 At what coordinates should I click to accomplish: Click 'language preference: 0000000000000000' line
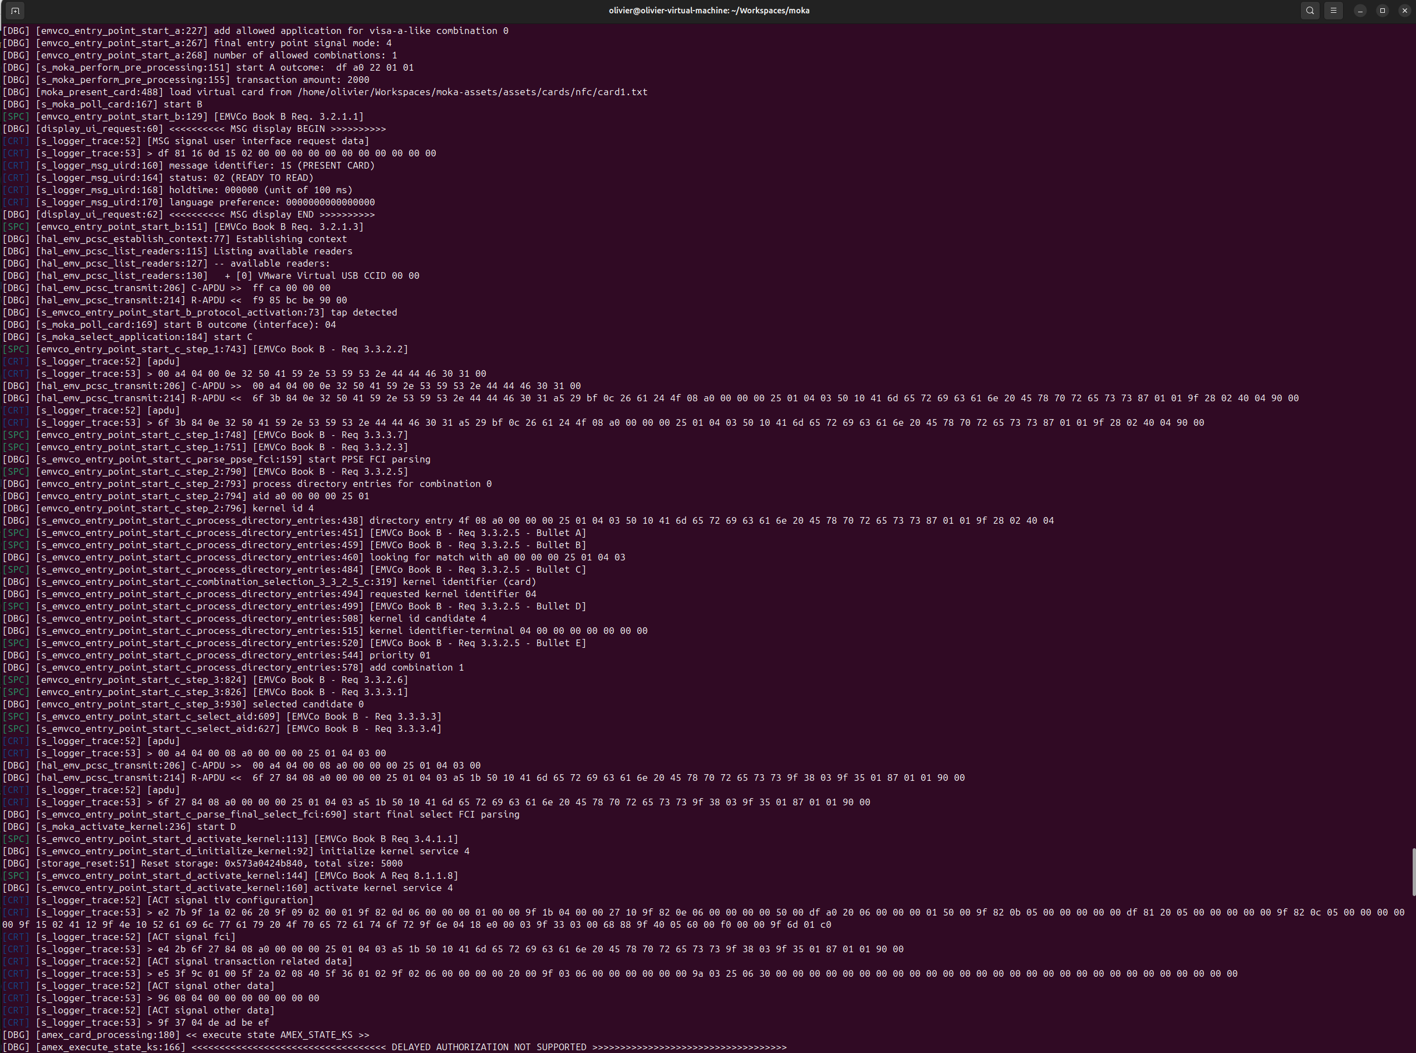(x=189, y=202)
